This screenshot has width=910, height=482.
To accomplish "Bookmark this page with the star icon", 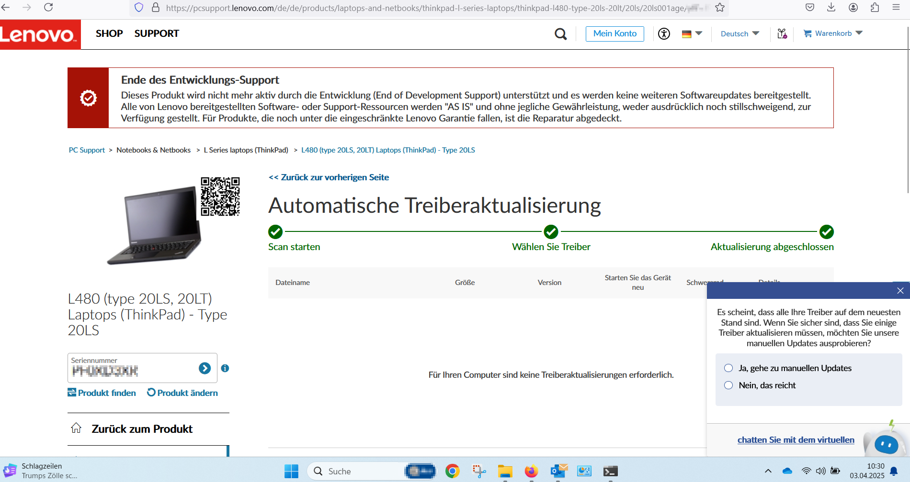I will 719,8.
